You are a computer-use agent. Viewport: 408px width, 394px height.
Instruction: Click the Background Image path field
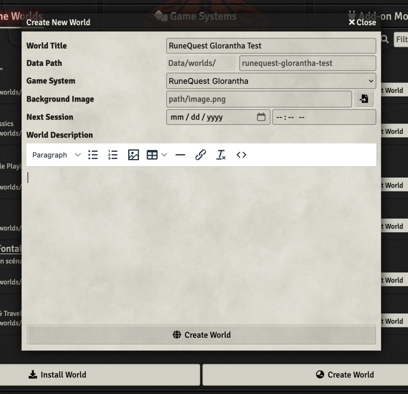pyautogui.click(x=259, y=99)
